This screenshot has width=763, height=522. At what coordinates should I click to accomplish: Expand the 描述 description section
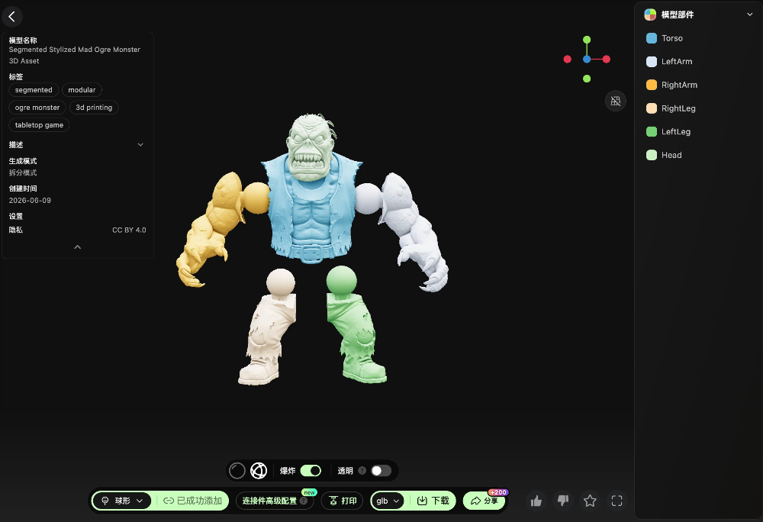[x=140, y=144]
